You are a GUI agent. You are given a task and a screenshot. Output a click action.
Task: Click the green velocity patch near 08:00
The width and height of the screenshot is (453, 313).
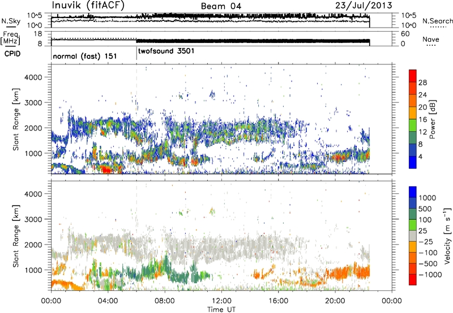click(166, 263)
